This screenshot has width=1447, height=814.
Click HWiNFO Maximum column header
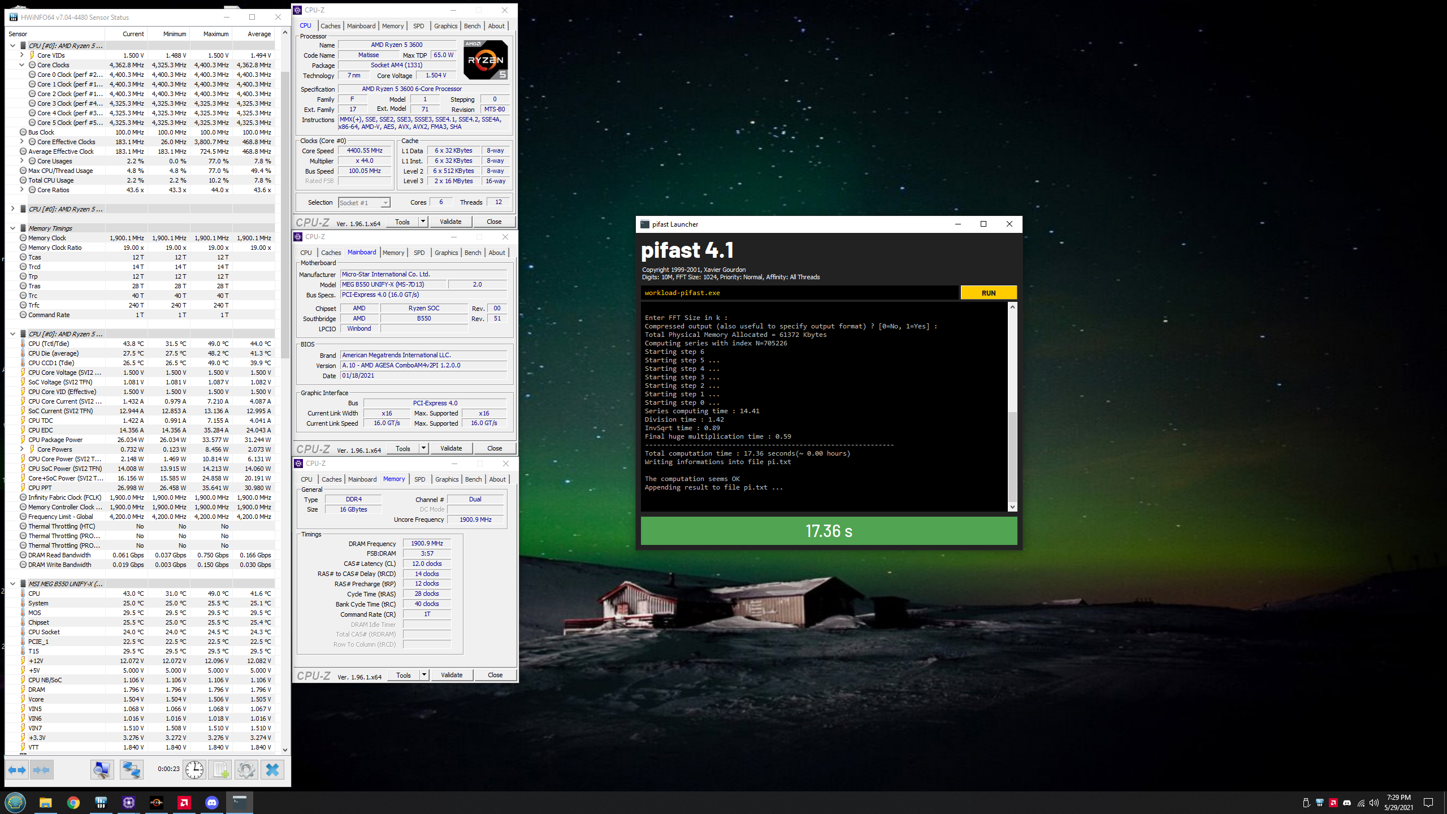(x=211, y=34)
